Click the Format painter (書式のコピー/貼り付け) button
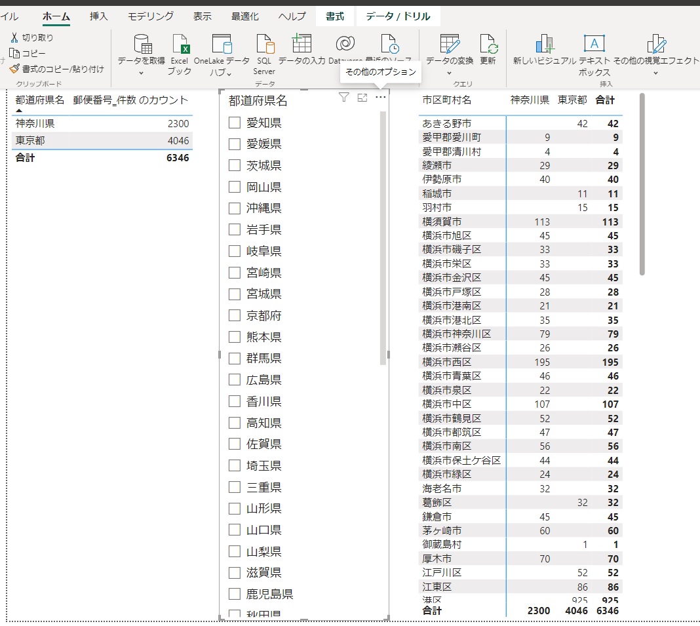Image resolution: width=700 pixels, height=626 pixels. click(x=56, y=68)
